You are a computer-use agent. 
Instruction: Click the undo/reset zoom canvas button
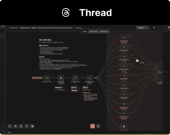coord(27,126)
